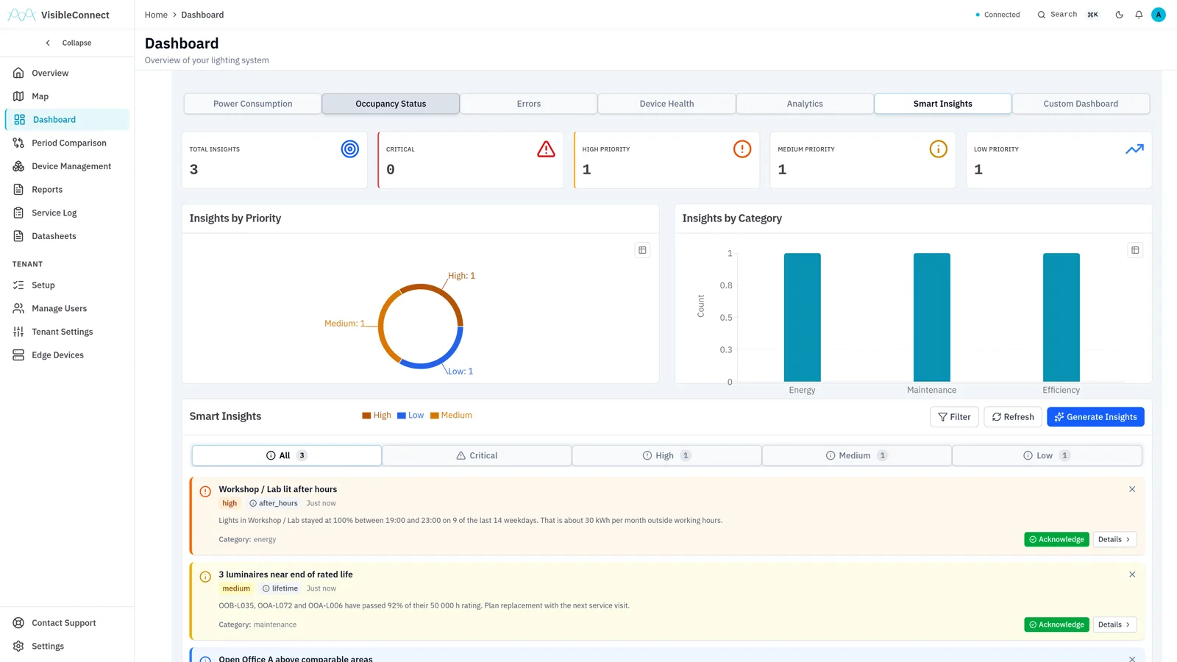Image resolution: width=1177 pixels, height=662 pixels.
Task: Click Generate Insights button
Action: pos(1095,417)
